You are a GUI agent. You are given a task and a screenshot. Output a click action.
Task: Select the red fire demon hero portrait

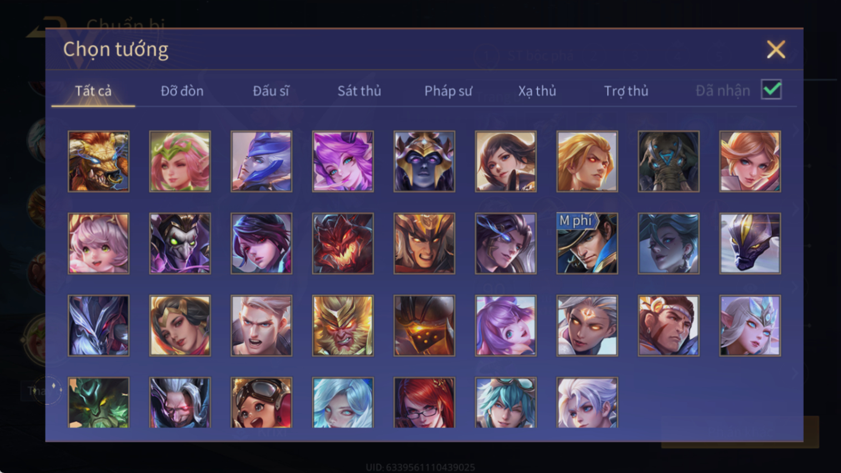pyautogui.click(x=343, y=244)
